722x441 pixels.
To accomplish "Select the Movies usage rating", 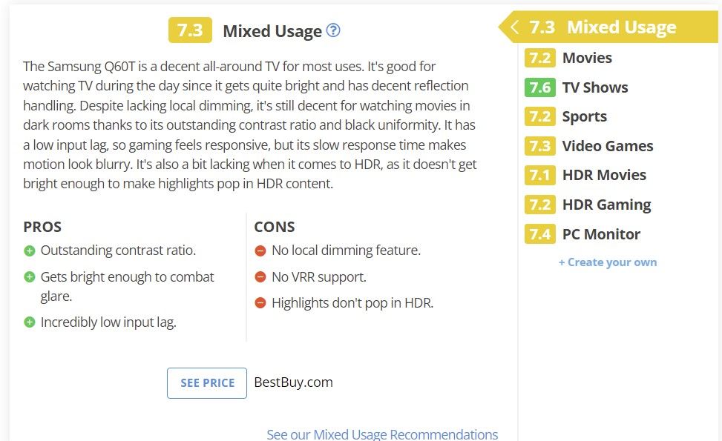I will (x=586, y=58).
